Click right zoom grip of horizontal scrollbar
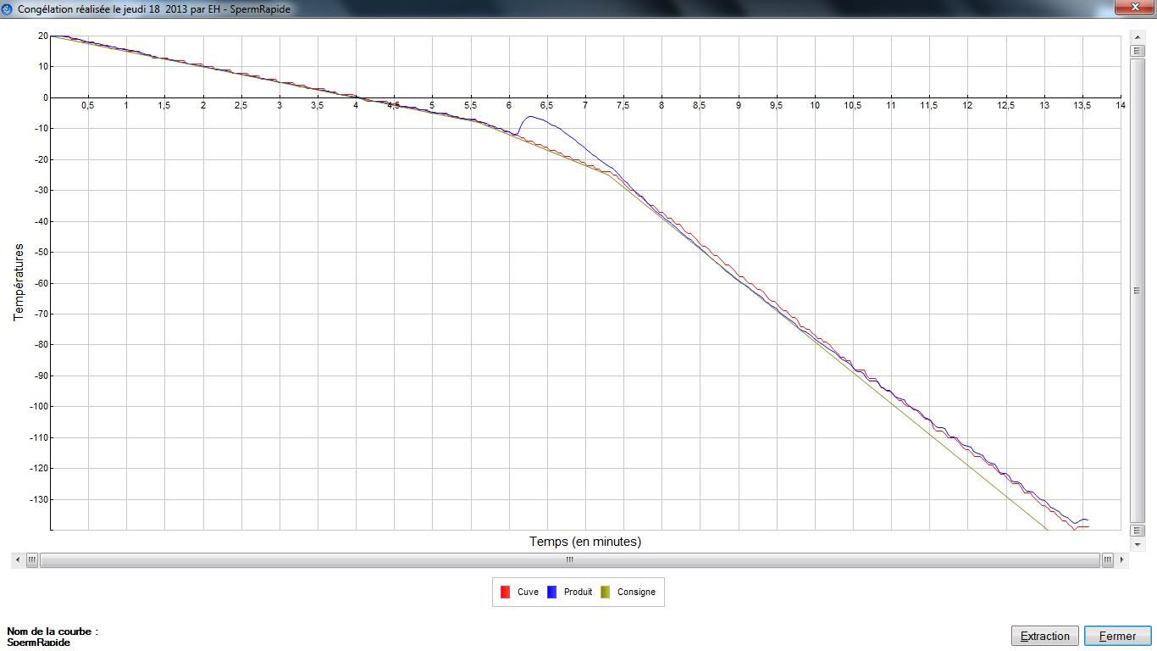 1107,559
